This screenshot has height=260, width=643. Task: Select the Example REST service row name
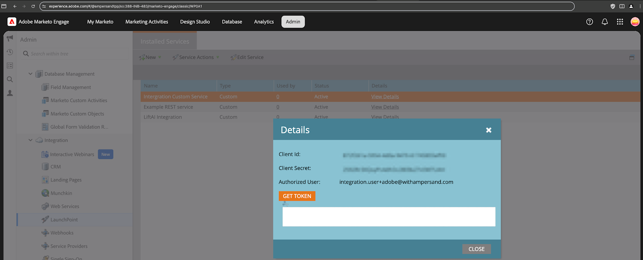[x=168, y=107]
